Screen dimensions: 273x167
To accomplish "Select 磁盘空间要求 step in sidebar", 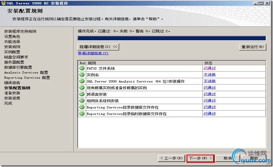I will pos(16,57).
